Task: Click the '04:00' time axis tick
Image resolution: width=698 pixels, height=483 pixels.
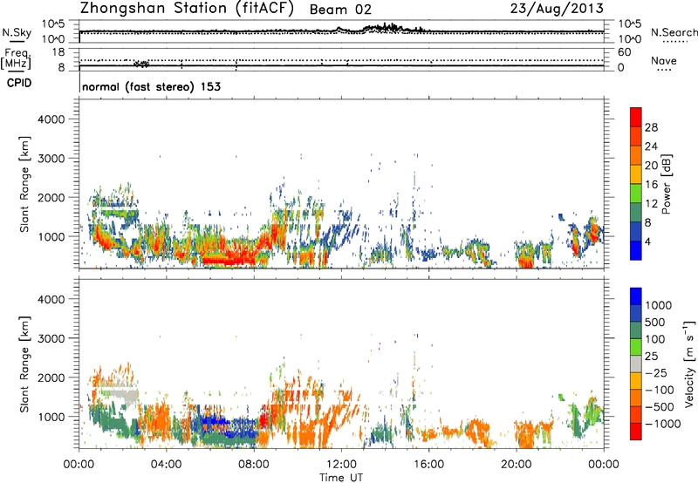Action: pos(166,465)
